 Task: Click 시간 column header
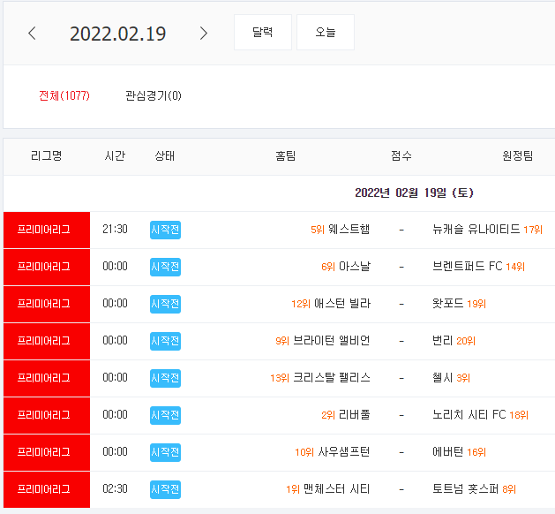point(115,155)
